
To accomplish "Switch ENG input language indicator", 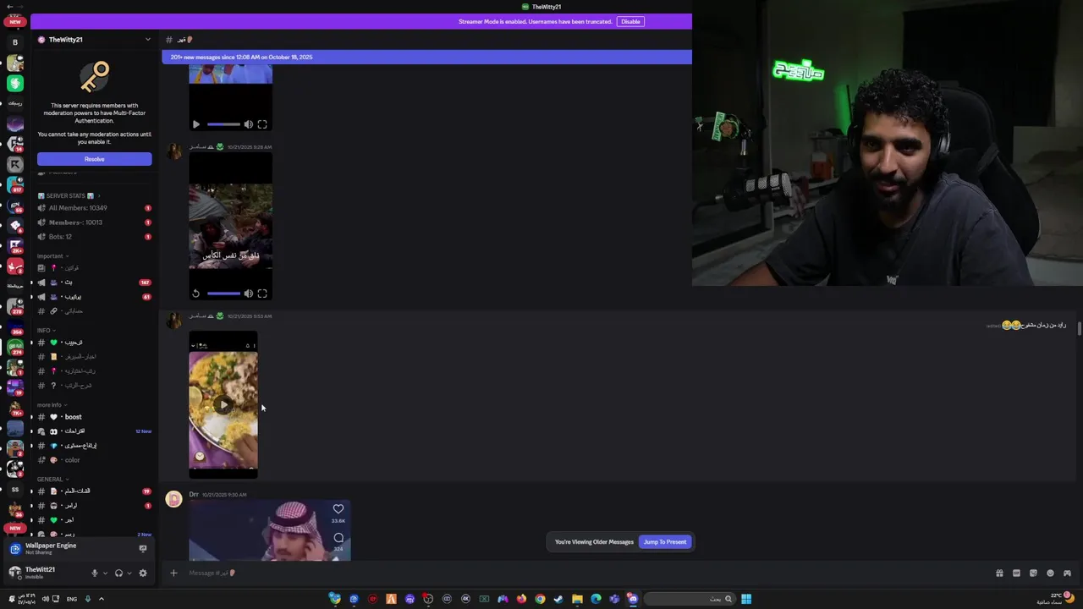I will 71,599.
